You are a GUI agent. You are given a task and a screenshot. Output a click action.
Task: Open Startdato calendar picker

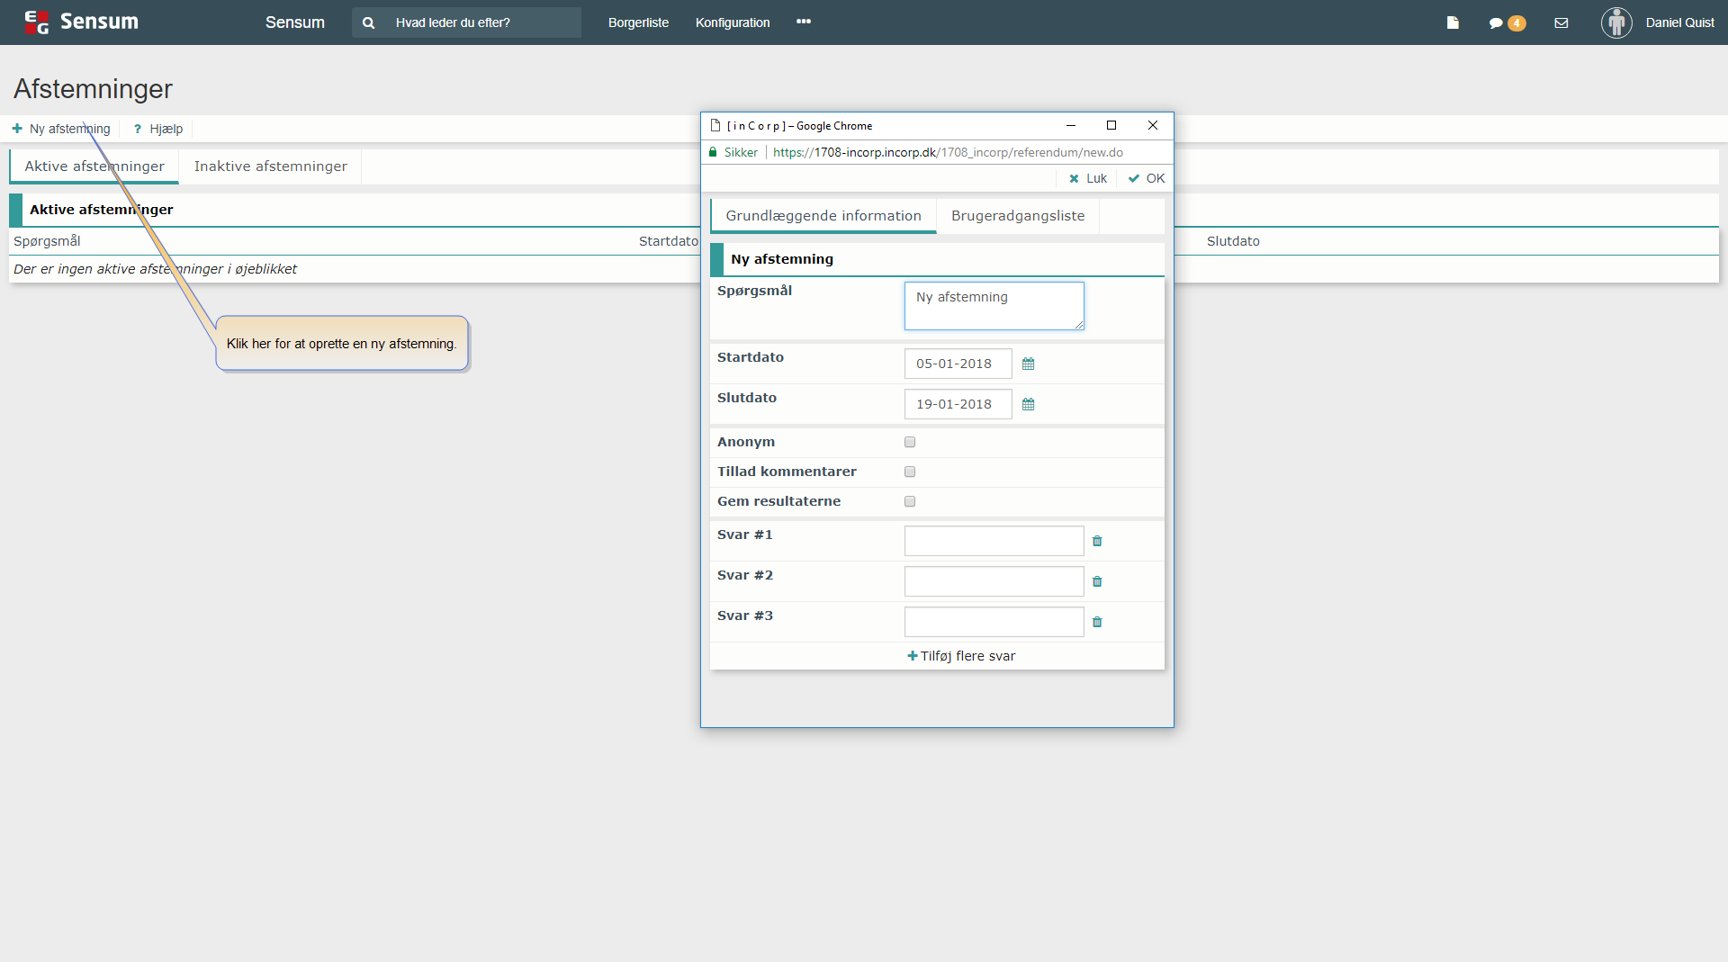[1028, 364]
